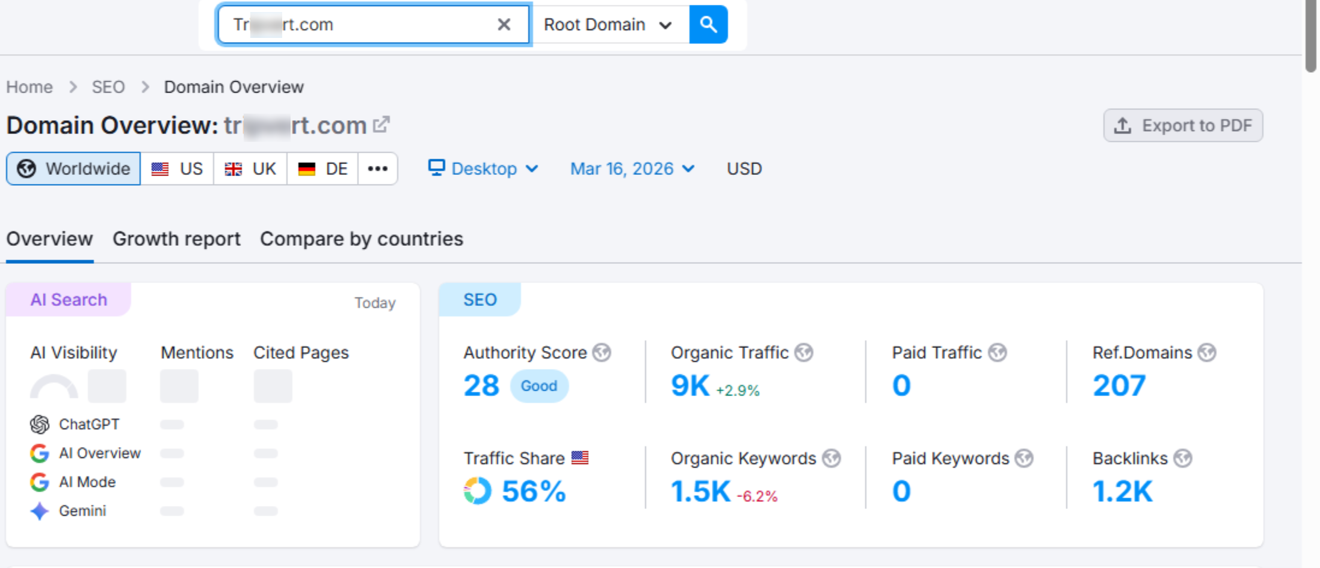Screen dimensions: 1320x568
Task: Click the blue search magnifier icon
Action: click(x=708, y=24)
